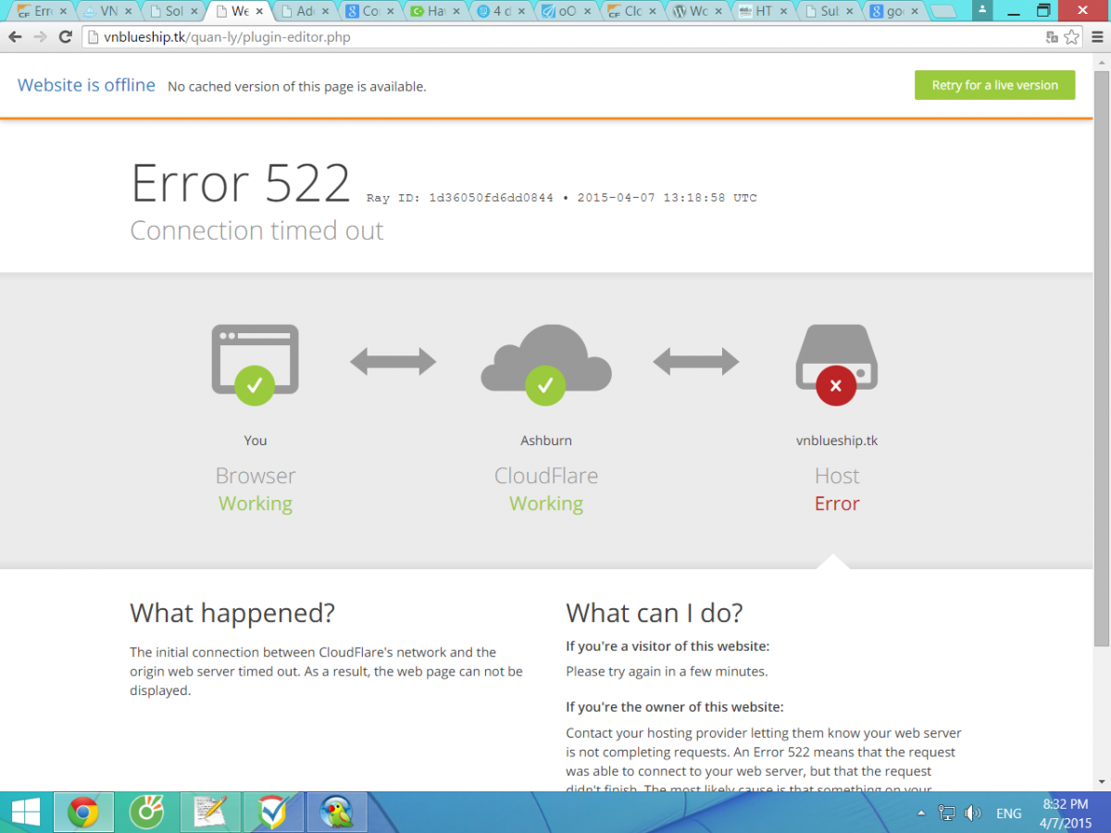The width and height of the screenshot is (1111, 833).
Task: Open the ENG input language selector
Action: 1008,814
